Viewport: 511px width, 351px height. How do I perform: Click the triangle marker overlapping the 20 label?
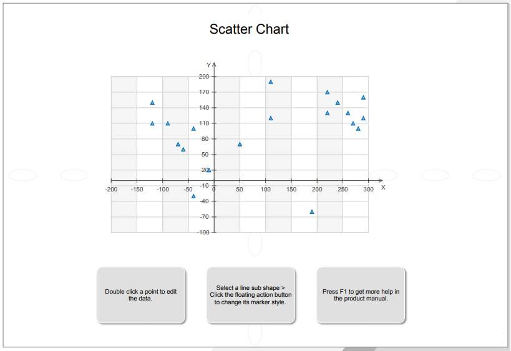[x=209, y=170]
